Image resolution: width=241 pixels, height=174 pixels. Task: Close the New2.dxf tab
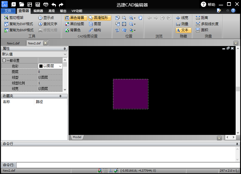45,43
